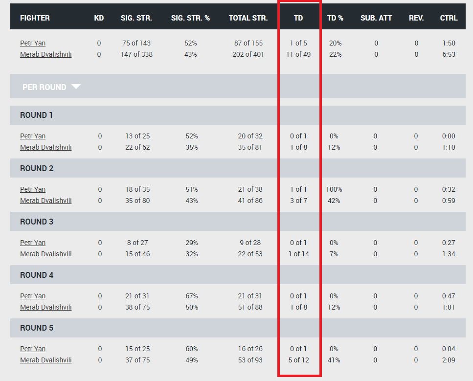
Task: Collapse the PER ROUND section arrow
Action: tap(76, 87)
